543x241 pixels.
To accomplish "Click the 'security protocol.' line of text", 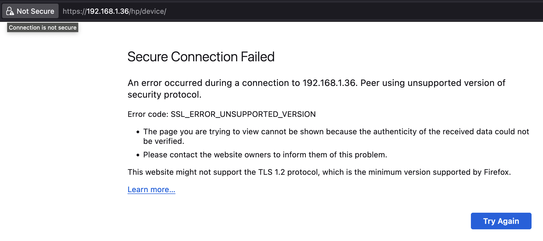I will (165, 95).
